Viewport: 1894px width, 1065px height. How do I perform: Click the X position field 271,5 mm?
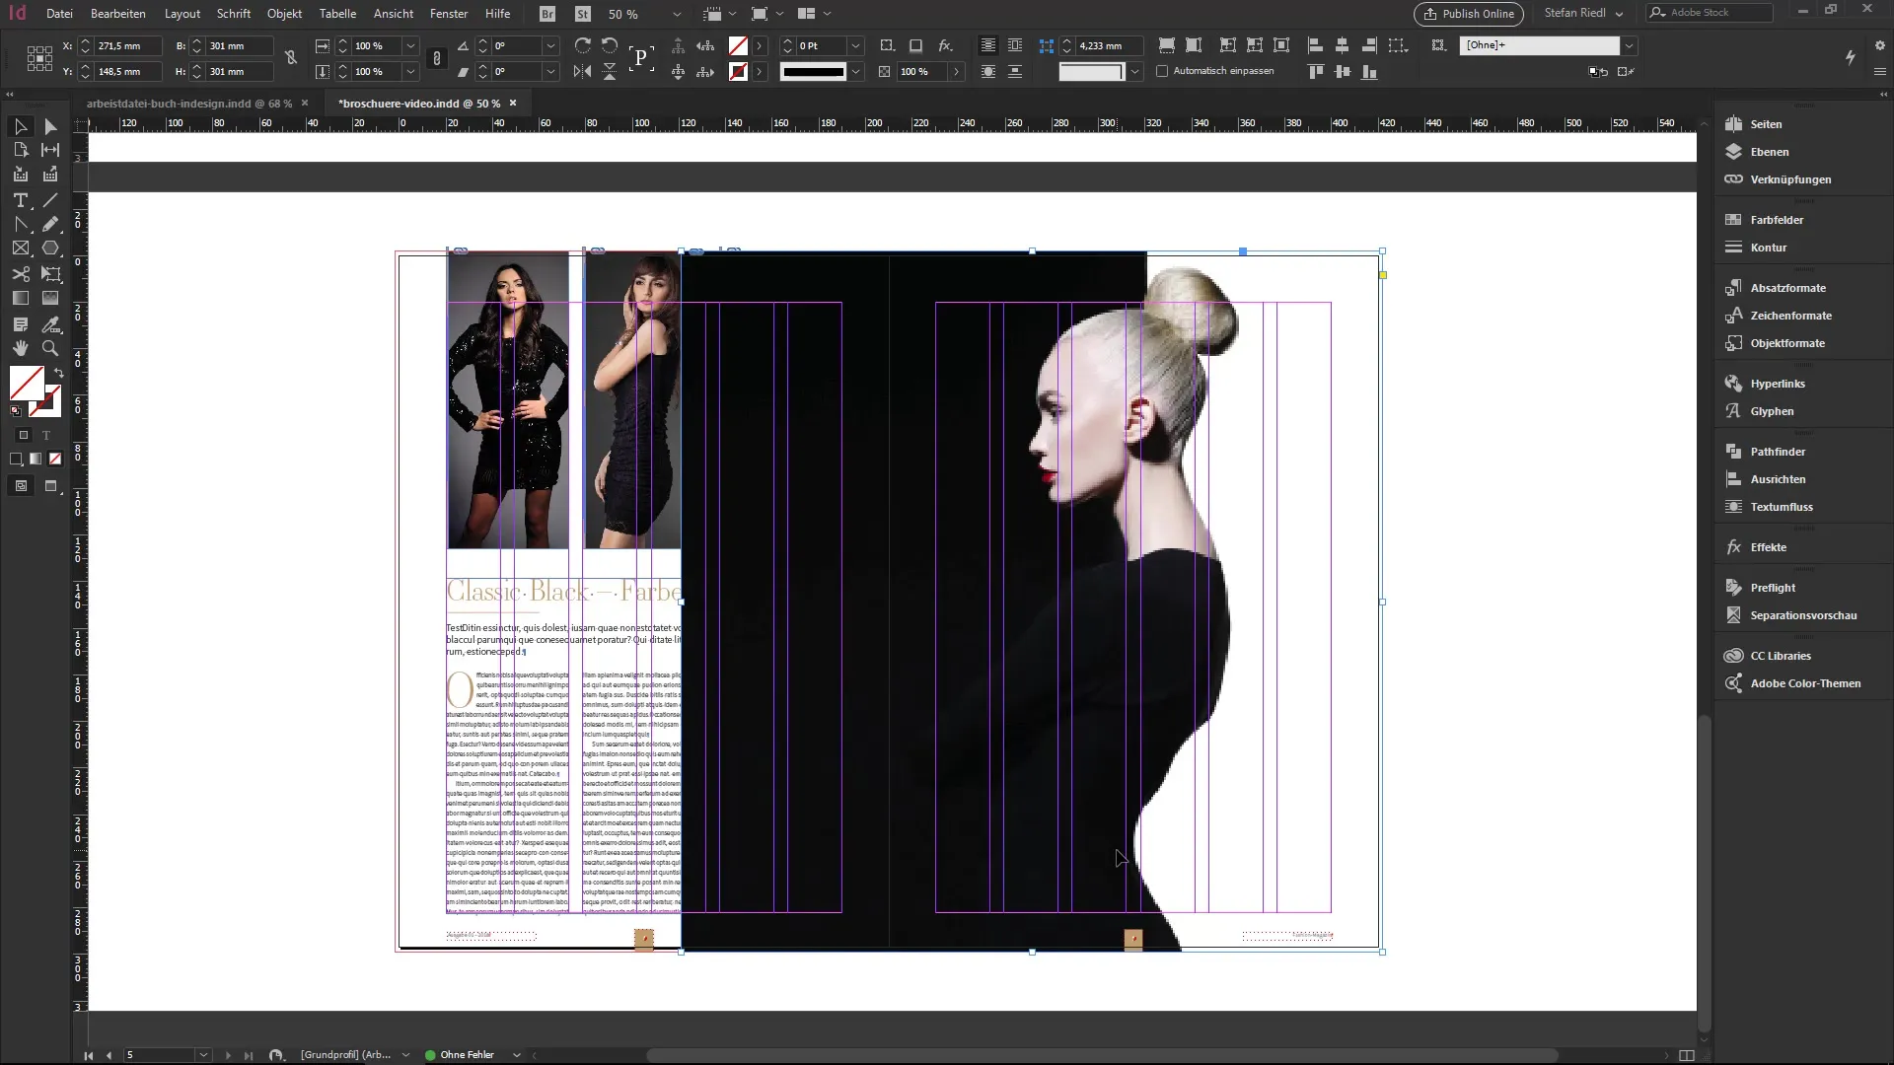coord(127,45)
